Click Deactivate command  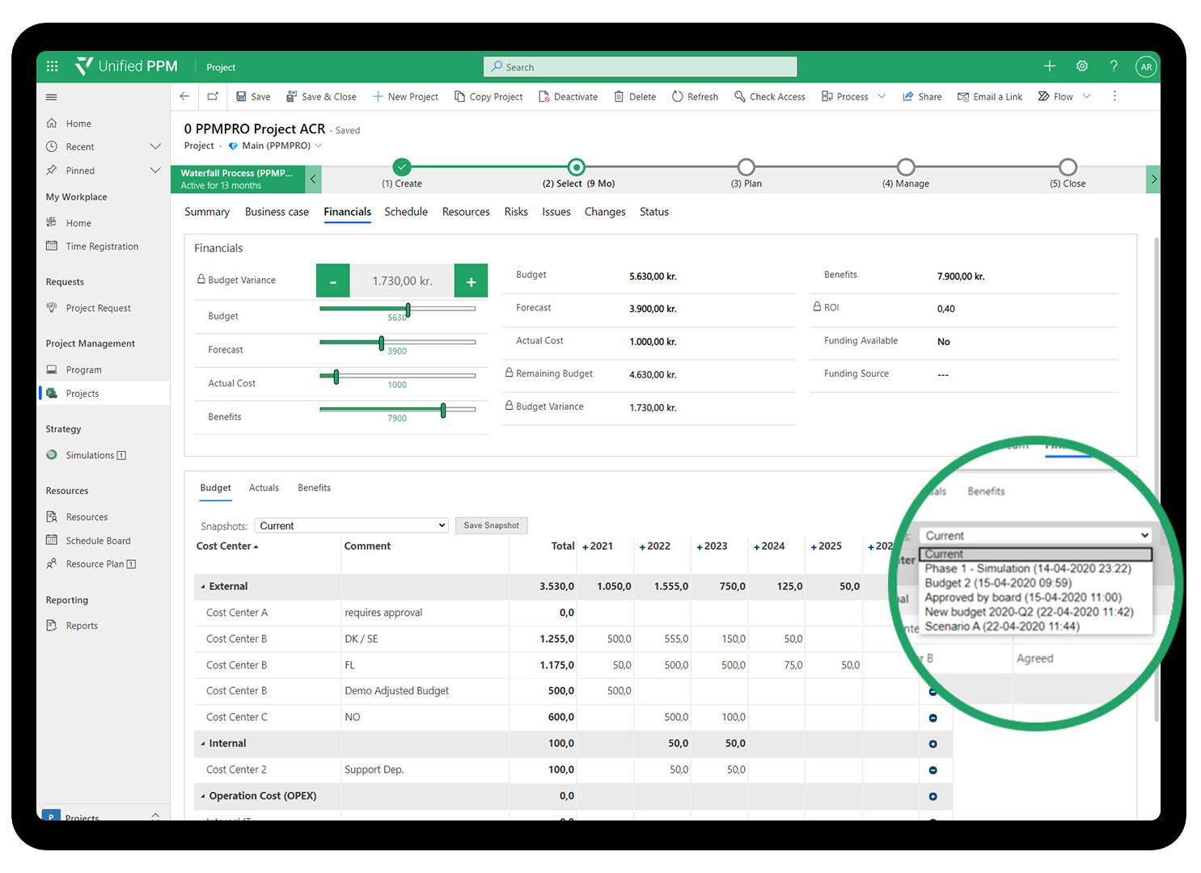(x=568, y=96)
